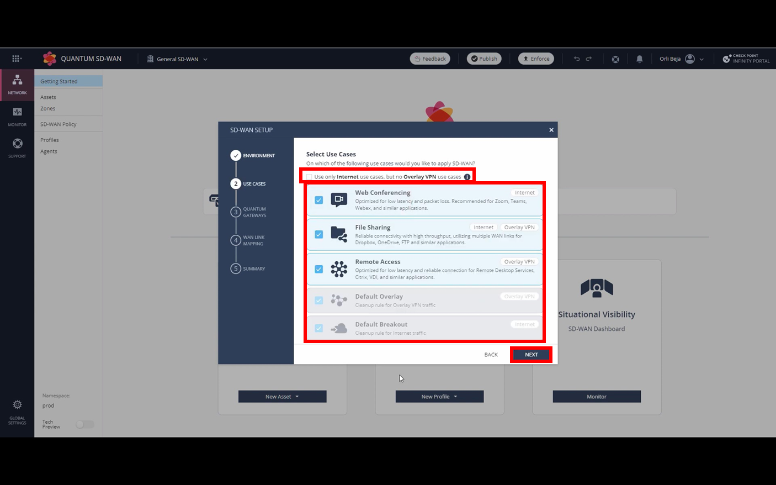This screenshot has height=485, width=776.
Task: Open the Monitor section in sidebar
Action: click(x=17, y=117)
